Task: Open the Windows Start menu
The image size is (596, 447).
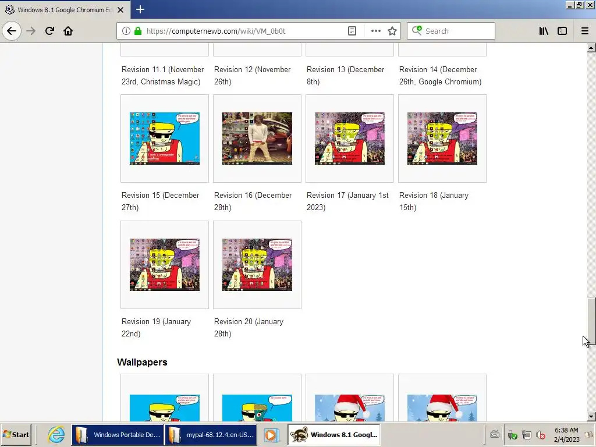Action: coord(16,434)
